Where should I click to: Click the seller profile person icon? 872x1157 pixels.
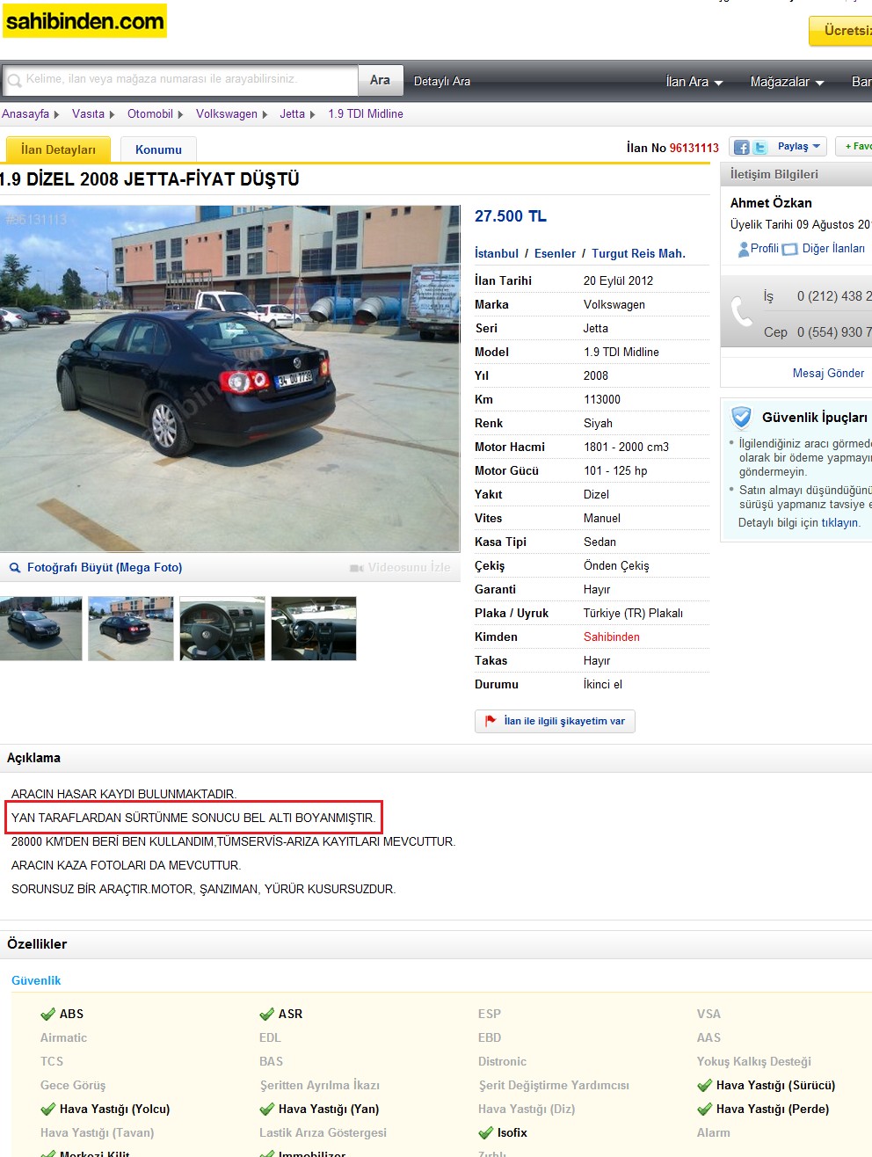744,249
